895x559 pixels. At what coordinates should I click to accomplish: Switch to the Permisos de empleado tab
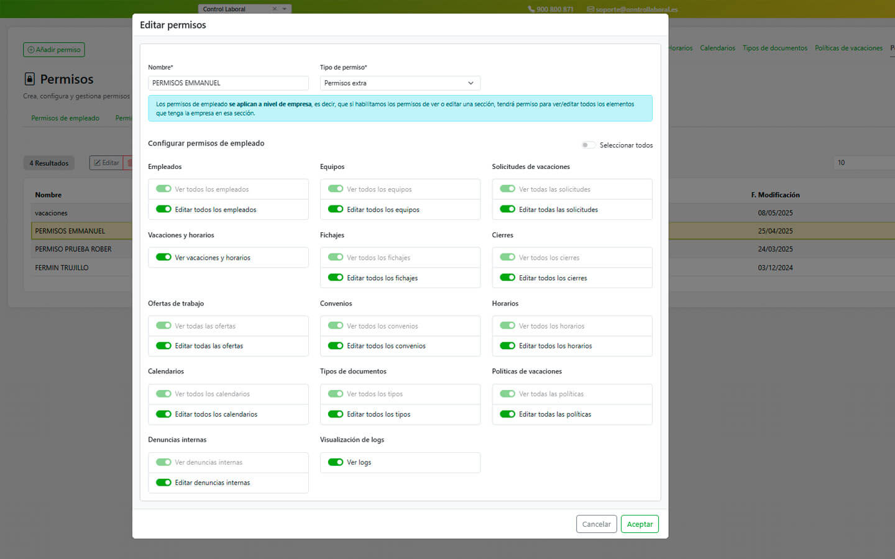[x=65, y=118]
